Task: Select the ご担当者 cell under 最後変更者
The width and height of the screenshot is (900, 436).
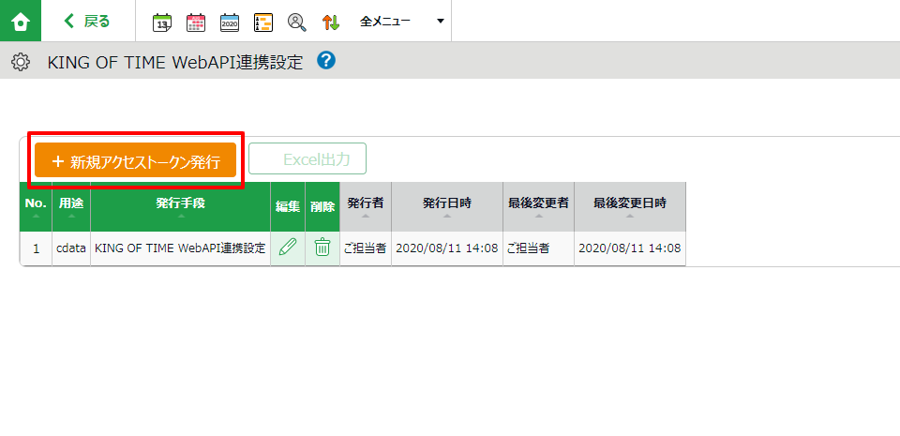Action: (538, 248)
